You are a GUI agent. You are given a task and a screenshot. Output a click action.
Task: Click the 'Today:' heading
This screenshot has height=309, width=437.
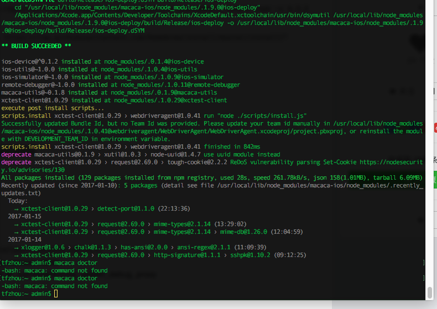click(x=18, y=201)
